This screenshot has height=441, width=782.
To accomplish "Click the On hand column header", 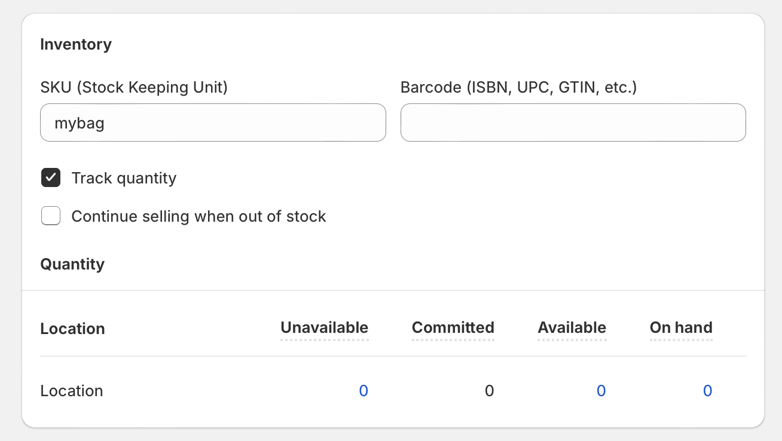I will coord(681,327).
